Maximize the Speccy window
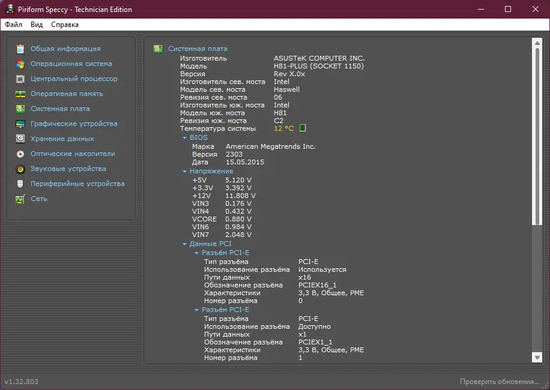This screenshot has width=550, height=390. point(508,9)
